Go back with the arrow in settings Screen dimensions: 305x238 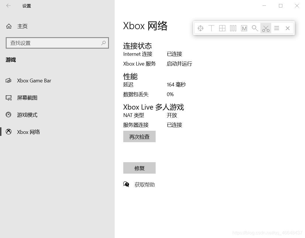point(9,6)
